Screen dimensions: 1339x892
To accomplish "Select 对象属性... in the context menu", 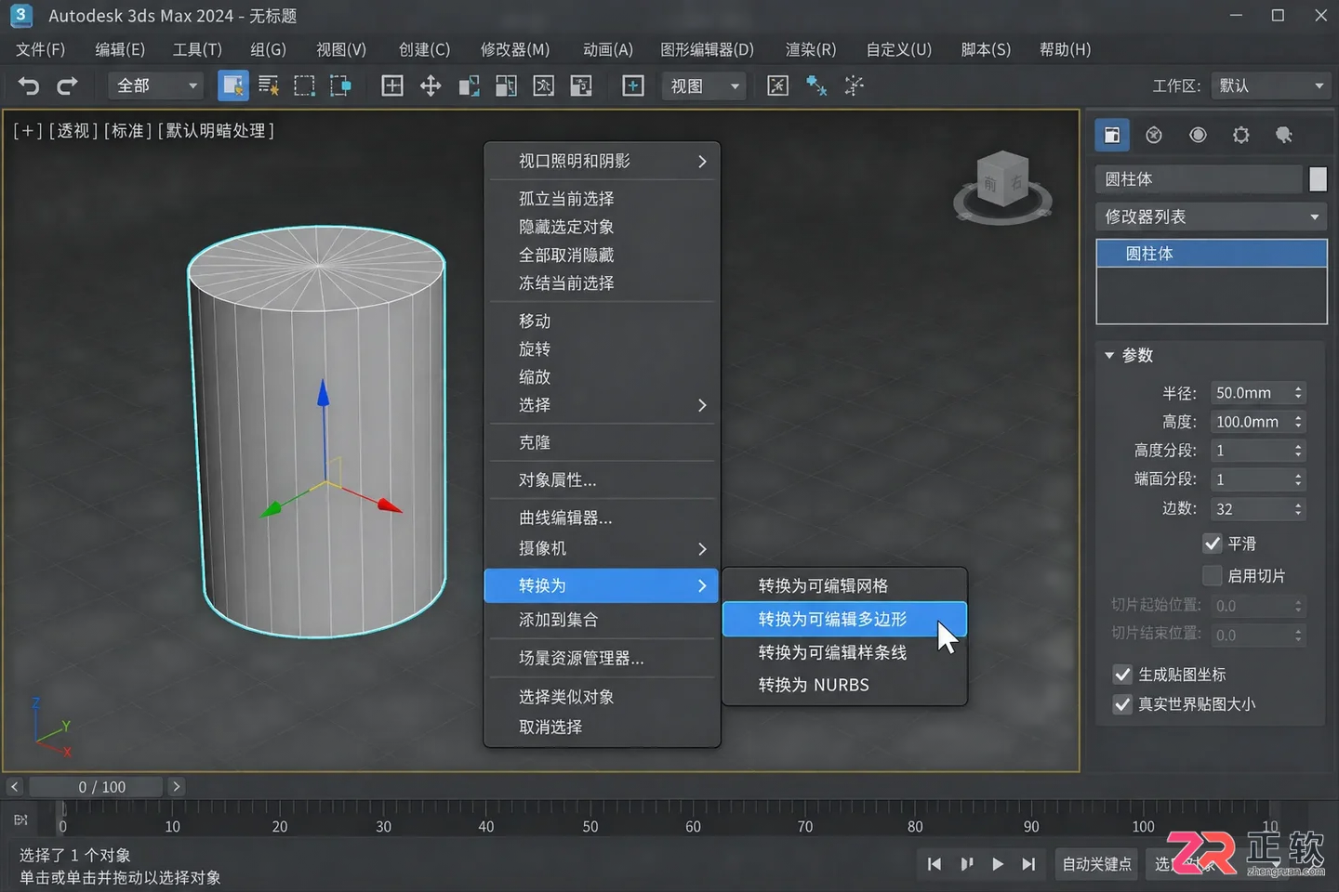I will pos(602,479).
